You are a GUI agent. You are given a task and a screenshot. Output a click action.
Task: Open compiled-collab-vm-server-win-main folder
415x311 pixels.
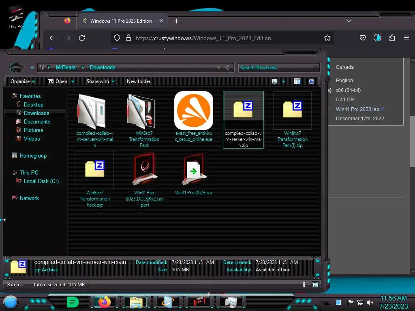click(95, 119)
